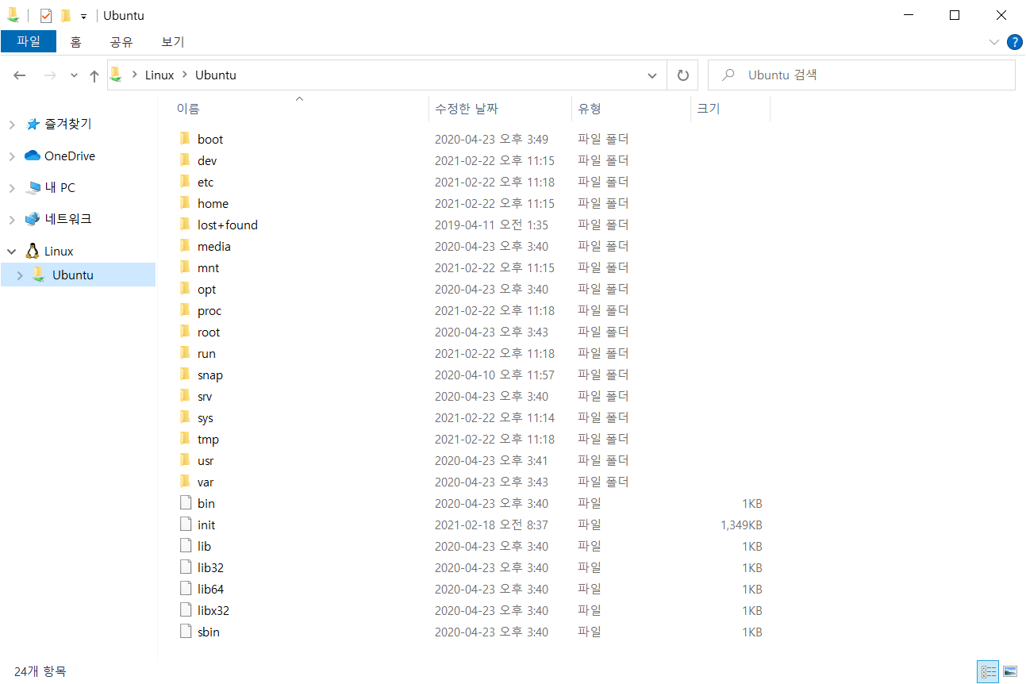
Task: Expand the OneDrive tree node
Action: click(12, 156)
